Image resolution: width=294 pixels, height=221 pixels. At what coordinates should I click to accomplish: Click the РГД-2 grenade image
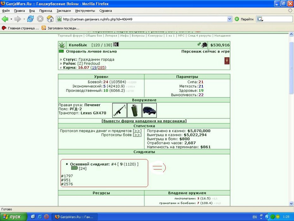[x=134, y=110]
